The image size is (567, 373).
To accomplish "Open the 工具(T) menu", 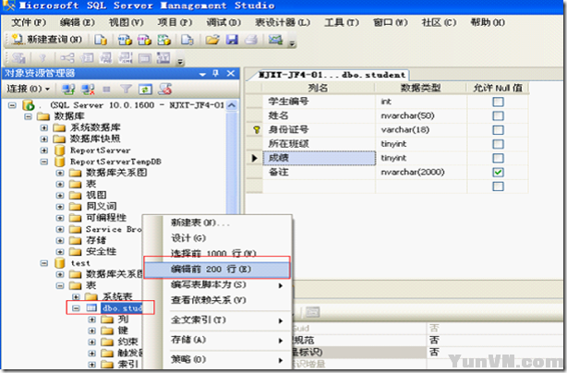I will 342,22.
